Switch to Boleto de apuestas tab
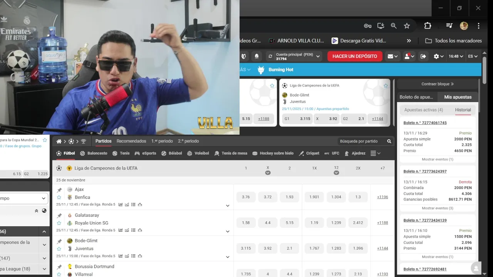The image size is (493, 277). pyautogui.click(x=416, y=97)
